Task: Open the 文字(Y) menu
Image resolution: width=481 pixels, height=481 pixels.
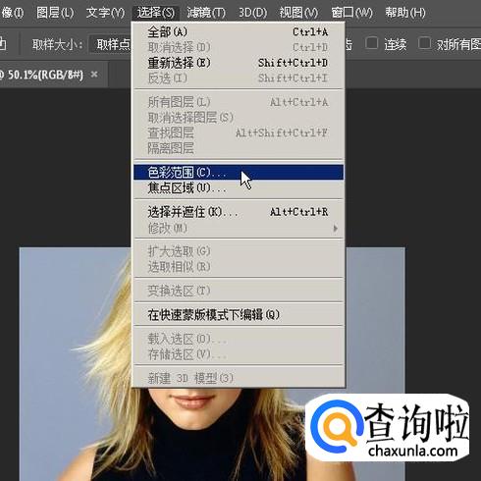Action: tap(105, 13)
